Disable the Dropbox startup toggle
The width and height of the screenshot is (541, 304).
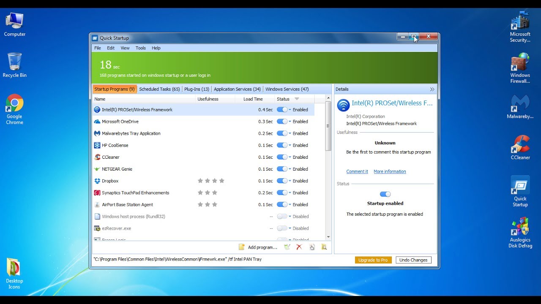tap(282, 181)
